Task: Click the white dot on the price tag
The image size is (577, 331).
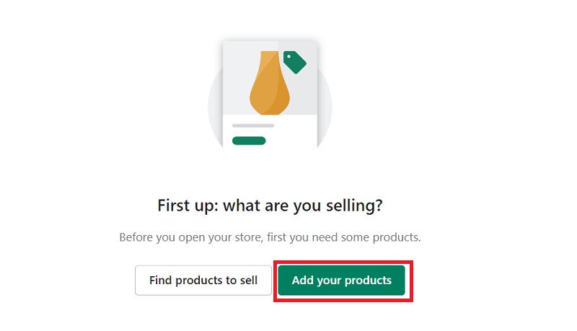Action: click(x=289, y=57)
